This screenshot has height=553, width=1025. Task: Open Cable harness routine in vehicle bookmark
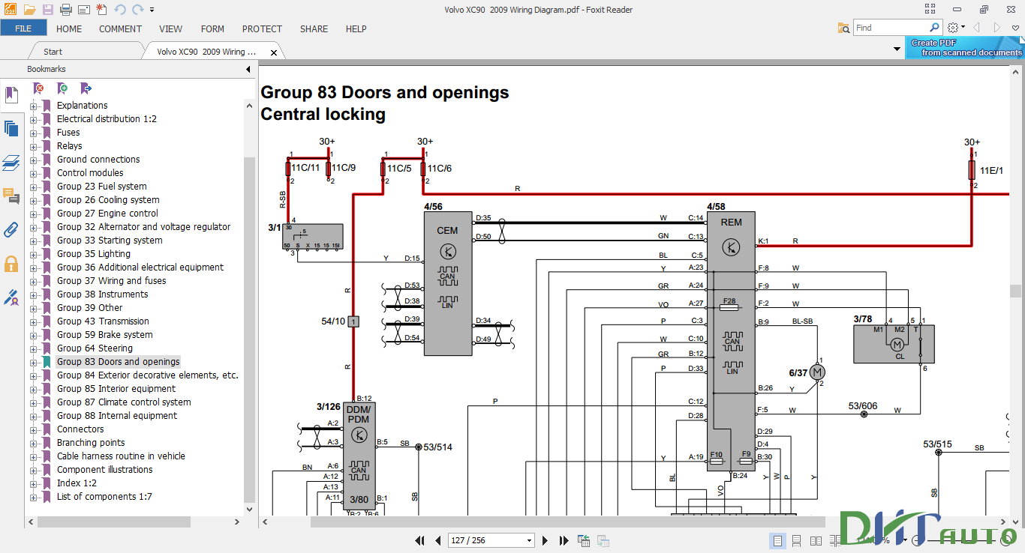tap(121, 456)
